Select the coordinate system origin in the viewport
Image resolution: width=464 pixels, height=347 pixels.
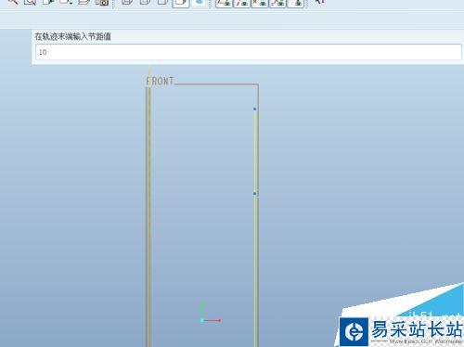click(202, 320)
